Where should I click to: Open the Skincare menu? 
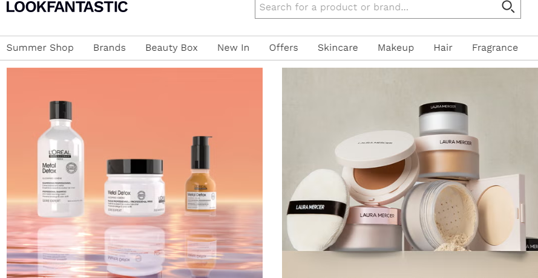[x=338, y=48]
